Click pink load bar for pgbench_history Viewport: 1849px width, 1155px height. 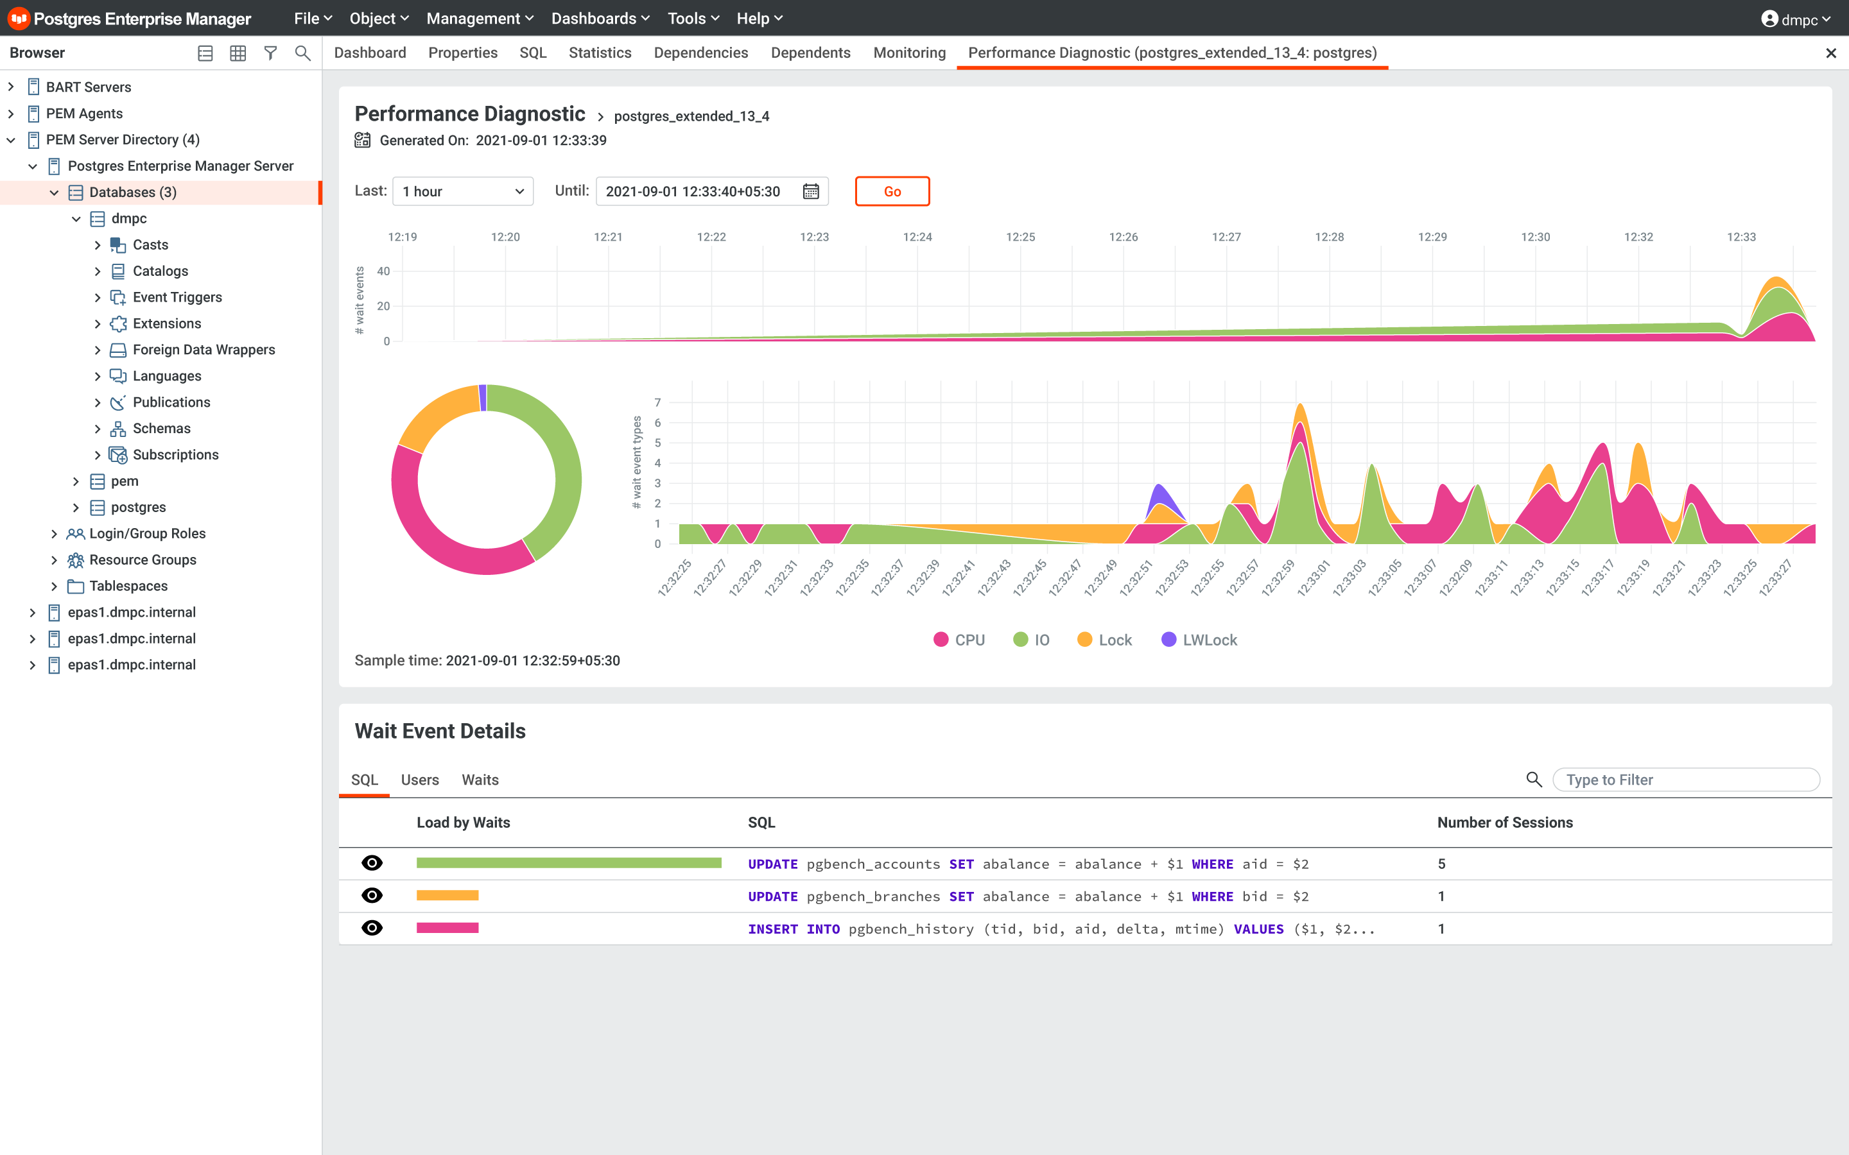coord(447,928)
